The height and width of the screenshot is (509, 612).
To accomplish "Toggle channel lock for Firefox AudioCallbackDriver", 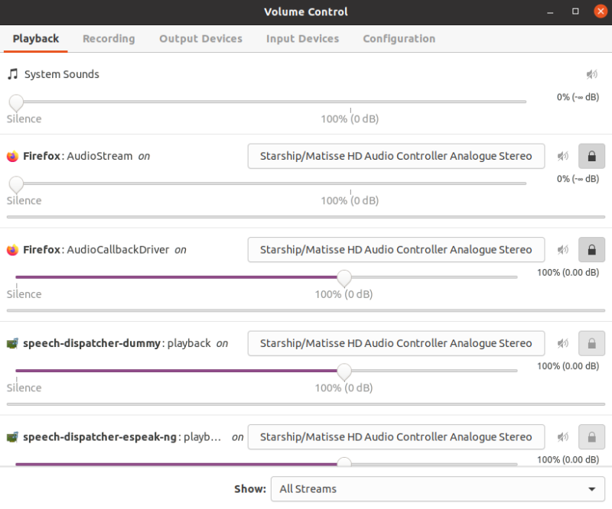I will click(591, 250).
